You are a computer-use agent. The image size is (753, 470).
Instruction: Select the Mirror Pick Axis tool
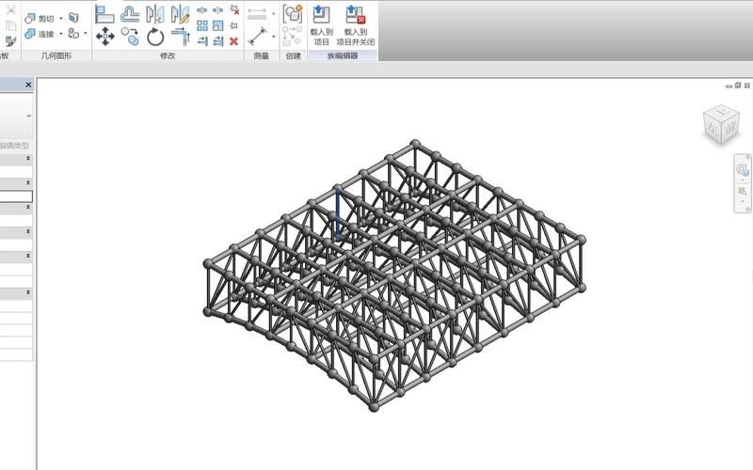tap(155, 15)
